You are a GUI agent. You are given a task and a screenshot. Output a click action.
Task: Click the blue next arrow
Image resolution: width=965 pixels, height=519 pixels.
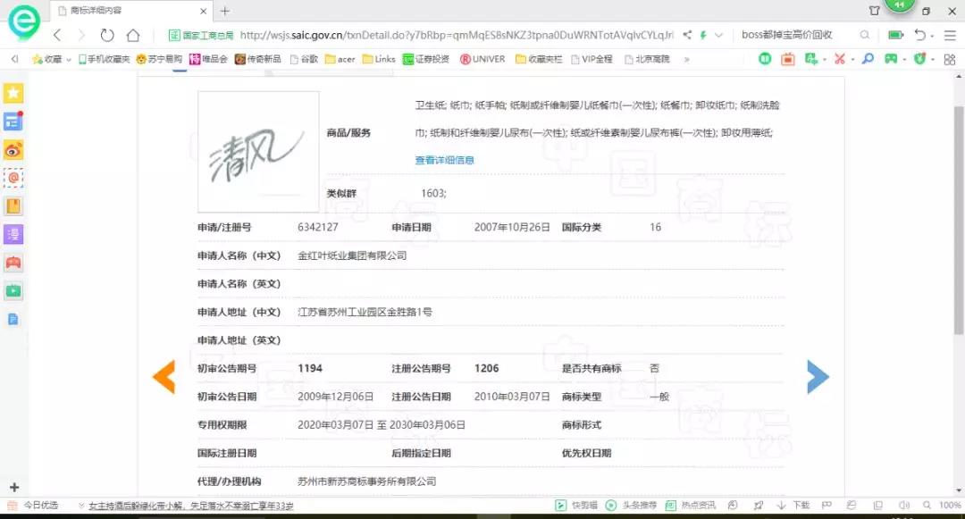pos(818,376)
